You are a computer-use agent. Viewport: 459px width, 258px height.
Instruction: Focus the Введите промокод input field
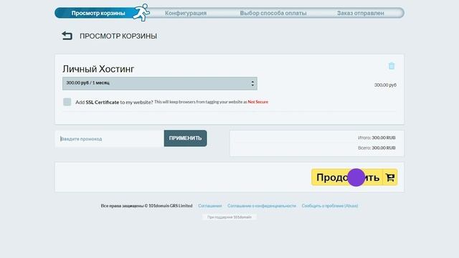tap(110, 138)
